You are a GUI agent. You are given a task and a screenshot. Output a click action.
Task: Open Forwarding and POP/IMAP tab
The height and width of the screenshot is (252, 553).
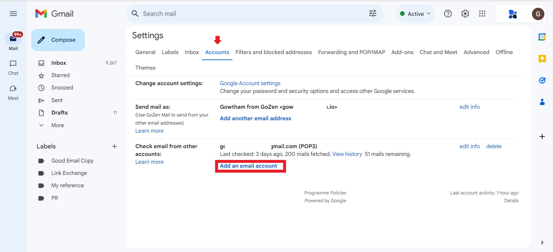(351, 52)
